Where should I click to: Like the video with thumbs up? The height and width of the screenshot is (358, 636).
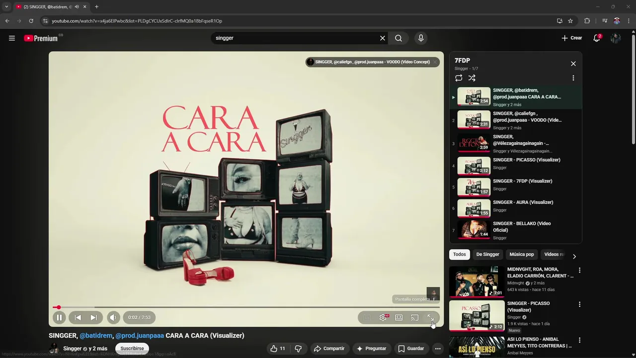[x=278, y=349]
